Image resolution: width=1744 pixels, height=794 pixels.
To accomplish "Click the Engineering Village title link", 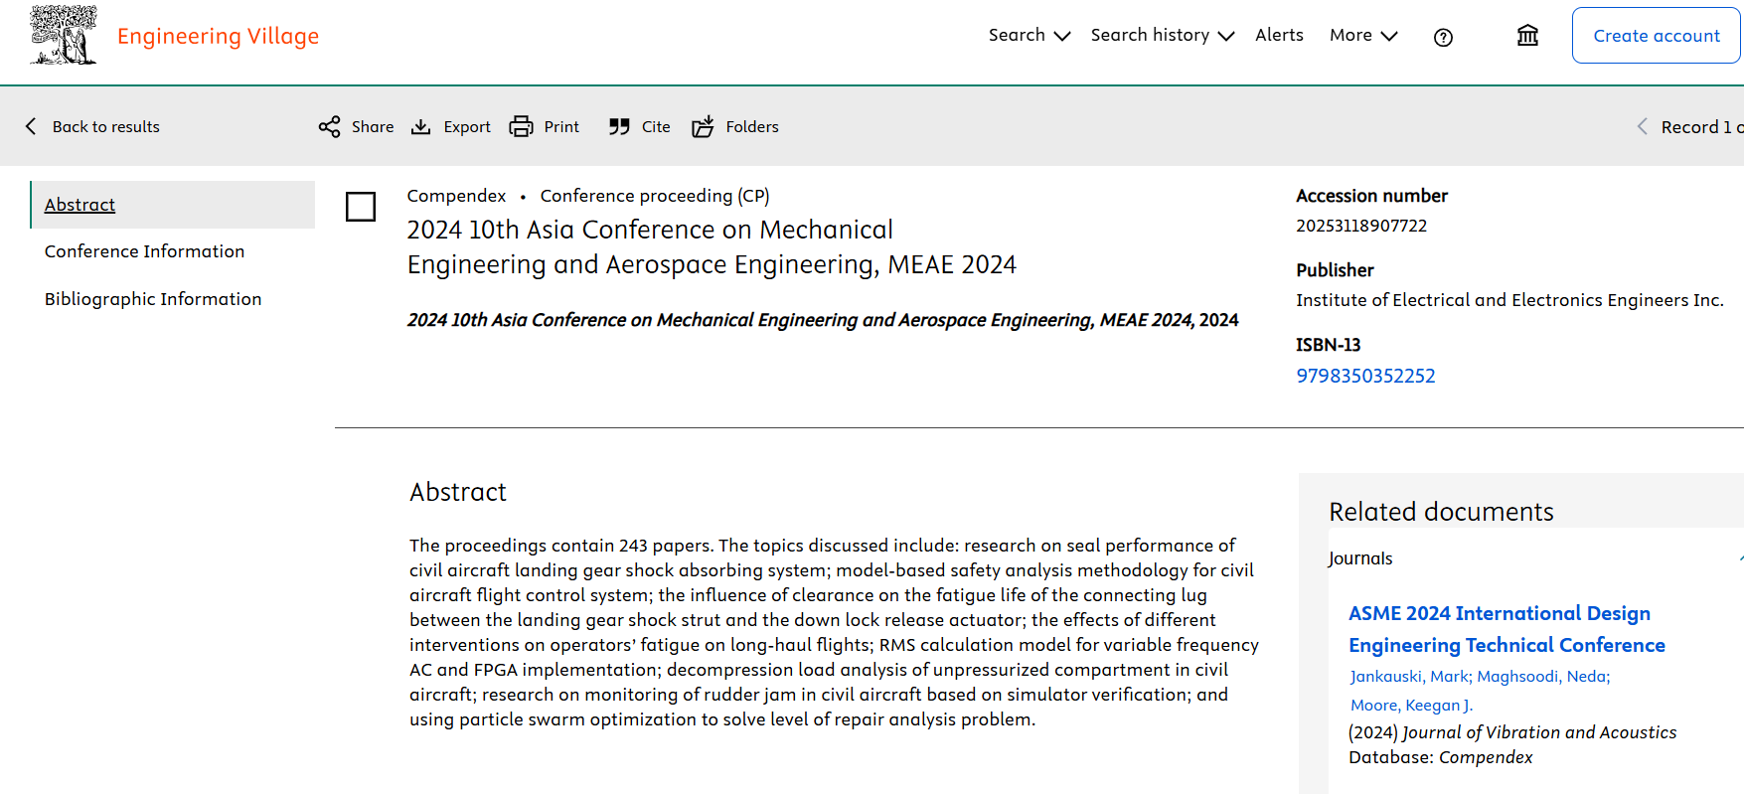I will tap(218, 37).
